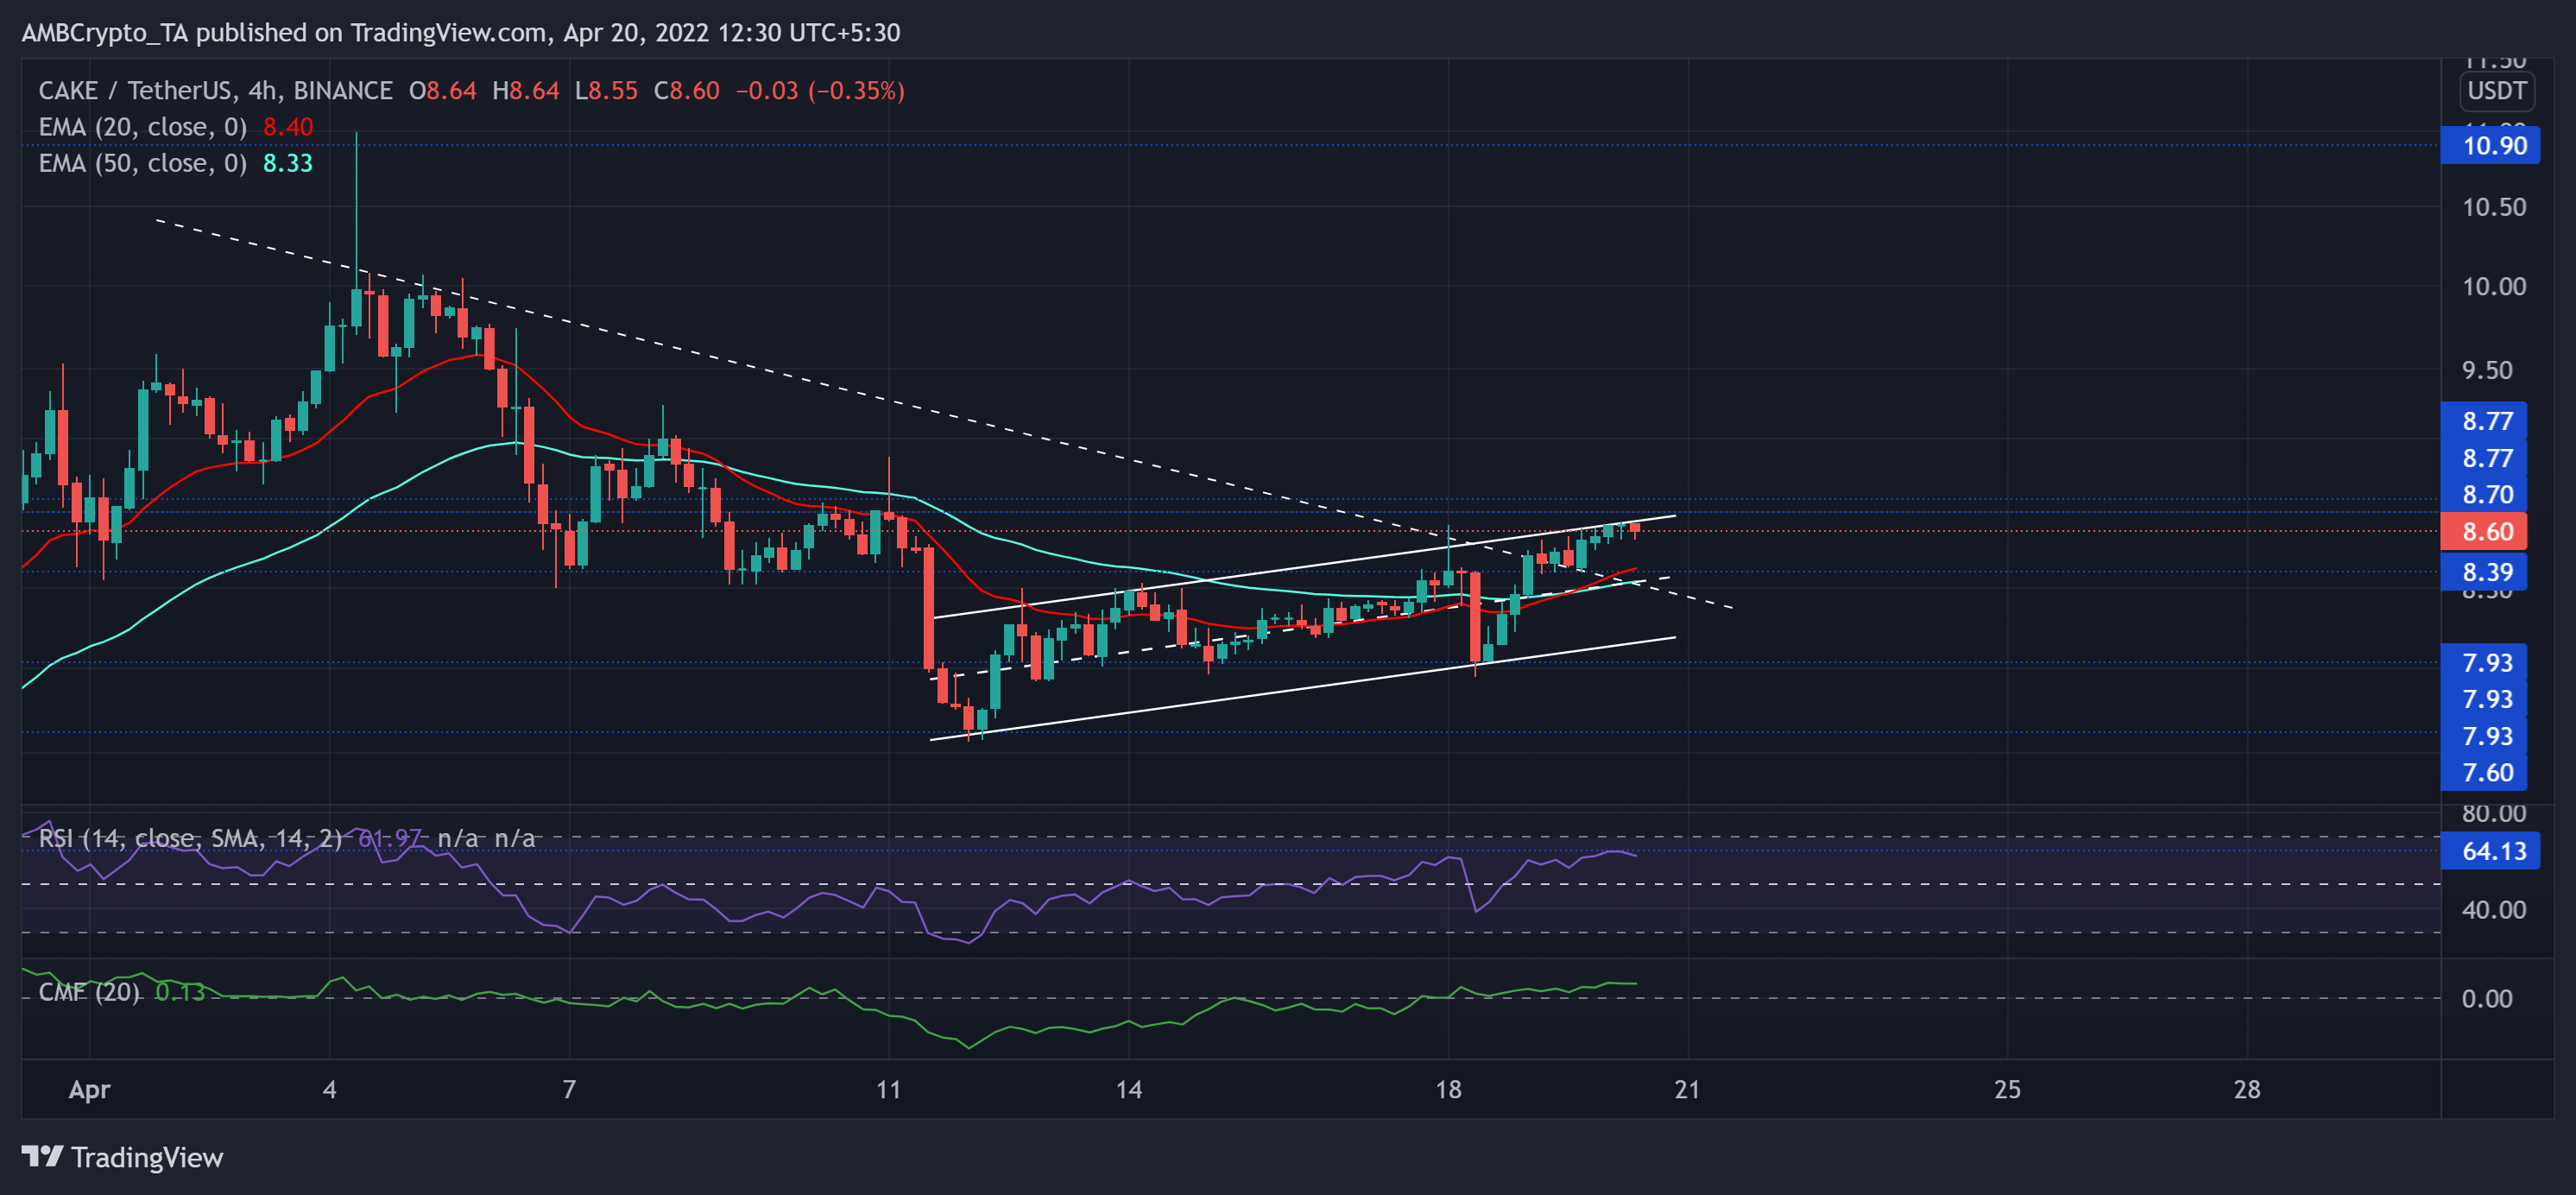The width and height of the screenshot is (2576, 1195).
Task: Click the 28 date label on time axis
Action: pos(2247,1089)
